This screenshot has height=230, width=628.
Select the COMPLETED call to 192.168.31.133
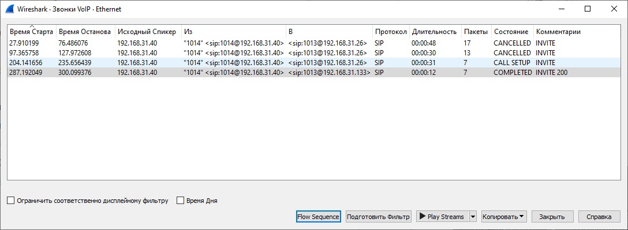(x=314, y=73)
